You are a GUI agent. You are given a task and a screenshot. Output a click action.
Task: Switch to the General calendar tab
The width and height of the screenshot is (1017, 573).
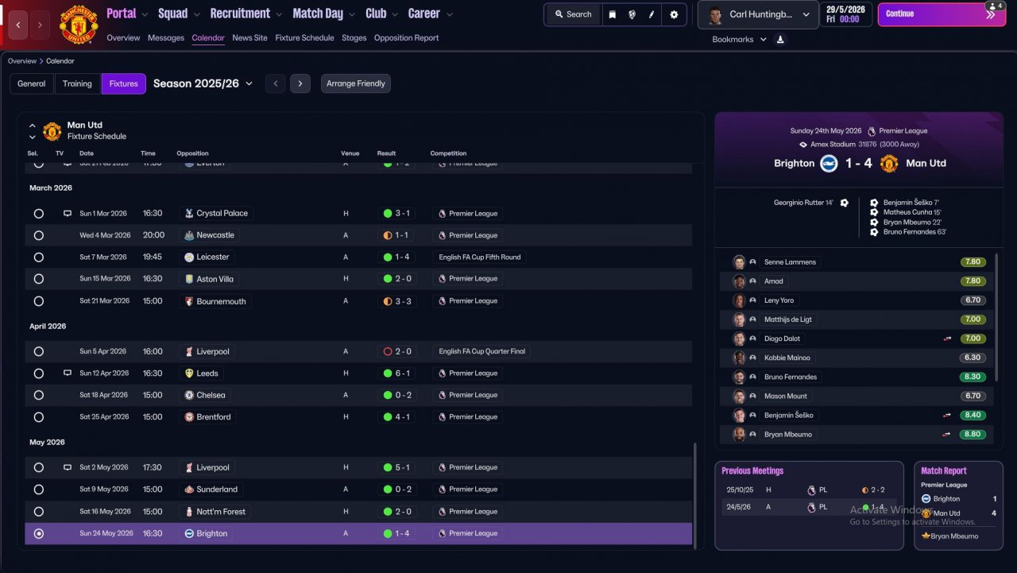pyautogui.click(x=32, y=83)
